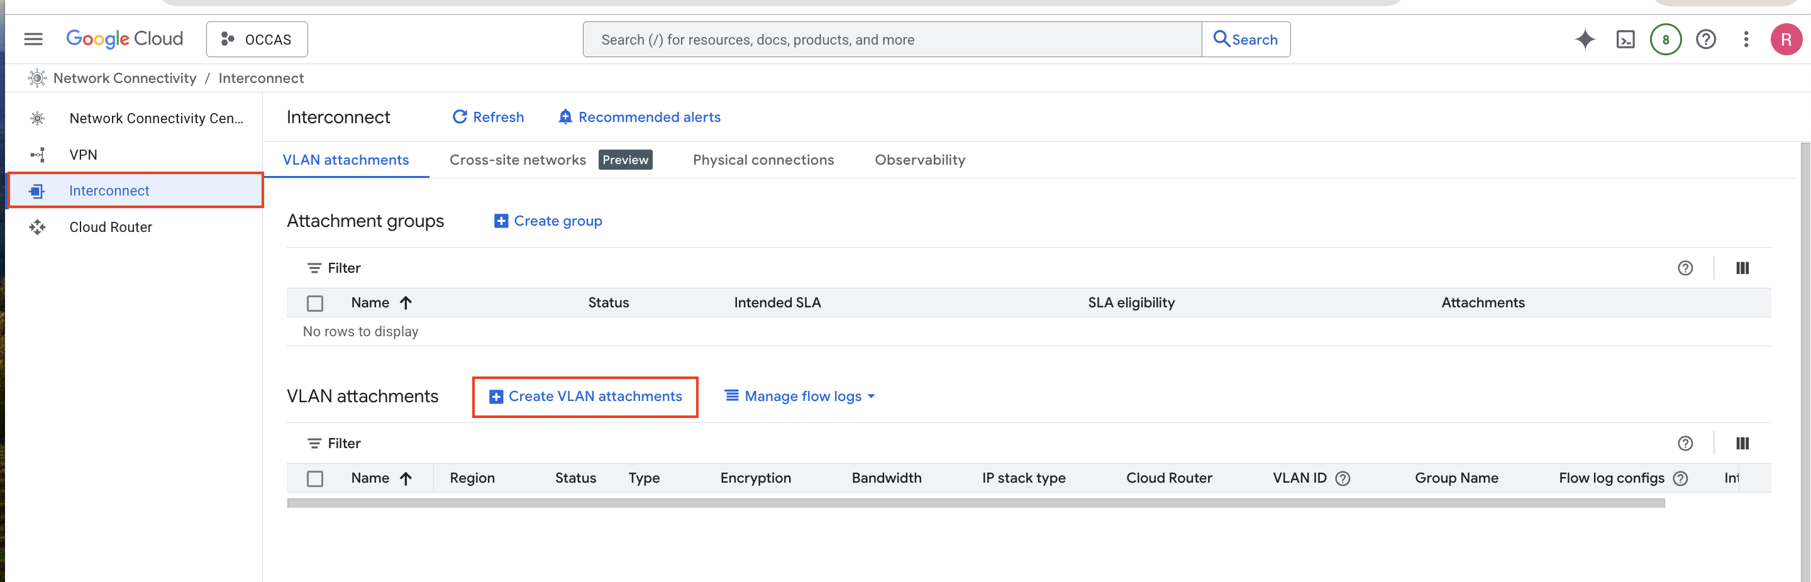Viewport: 1811px width, 582px height.
Task: Open the OCCAS project selector
Action: [x=257, y=40]
